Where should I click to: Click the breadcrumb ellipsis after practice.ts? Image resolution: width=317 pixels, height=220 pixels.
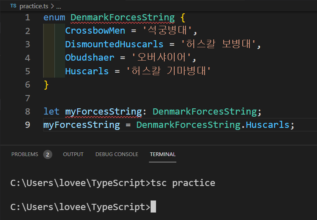point(59,7)
